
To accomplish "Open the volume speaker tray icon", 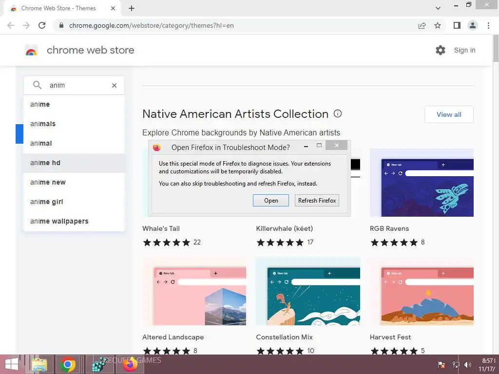I will coord(468,365).
